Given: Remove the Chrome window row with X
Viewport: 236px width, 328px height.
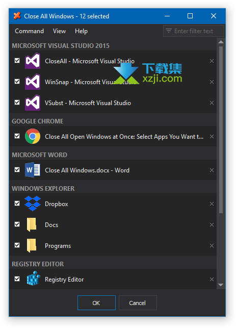Looking at the screenshot, I should tap(212, 137).
